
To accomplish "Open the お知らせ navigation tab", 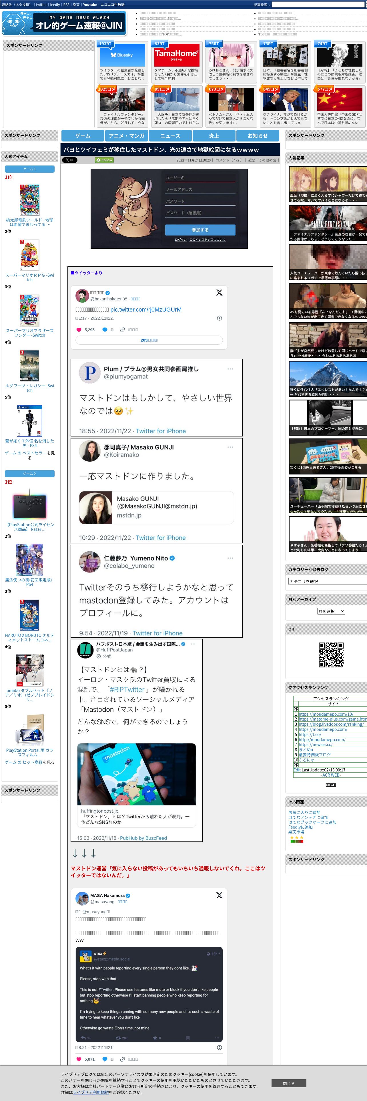I will click(258, 135).
